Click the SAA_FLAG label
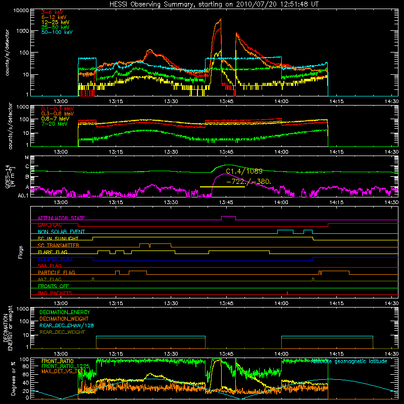Viewport: 404px width, 404px height. [x=49, y=266]
